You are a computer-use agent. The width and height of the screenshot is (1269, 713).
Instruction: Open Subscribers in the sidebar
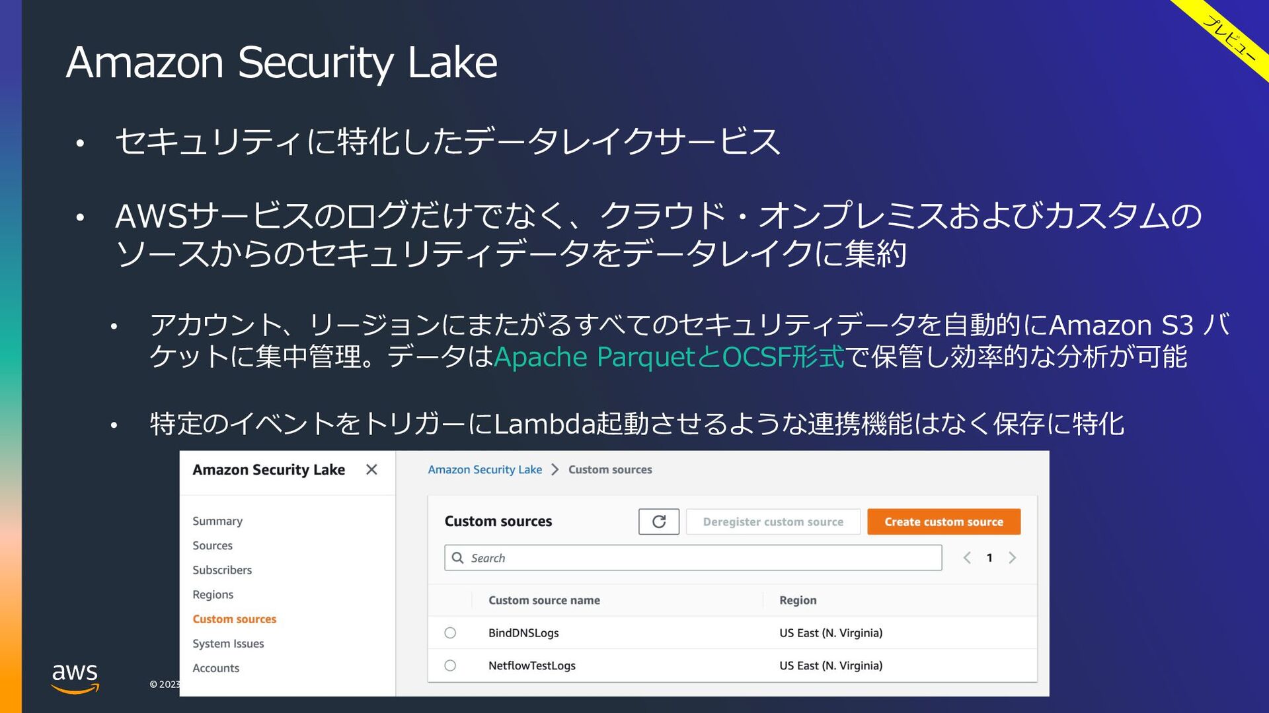point(222,570)
